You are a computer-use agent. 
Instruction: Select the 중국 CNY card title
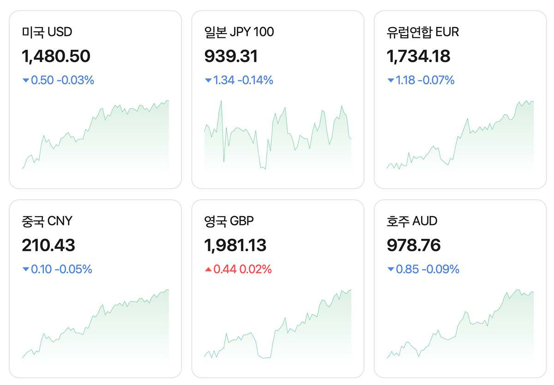(x=47, y=221)
